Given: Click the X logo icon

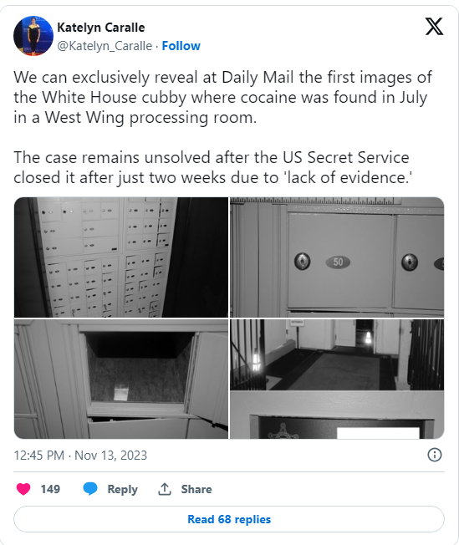Looking at the screenshot, I should pos(434,27).
